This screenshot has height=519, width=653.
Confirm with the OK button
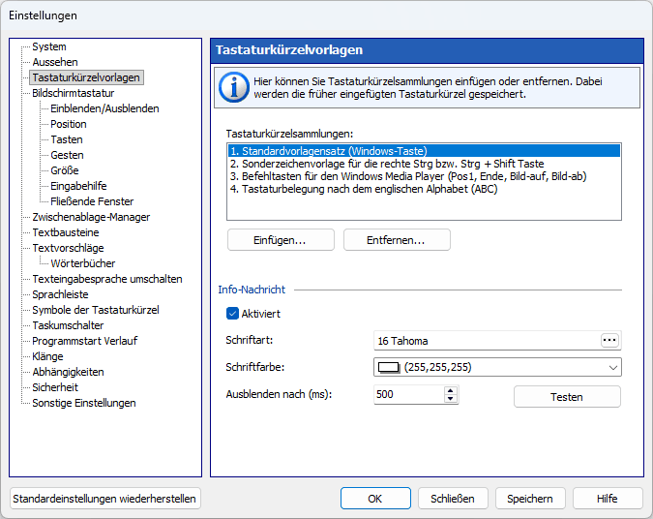375,499
